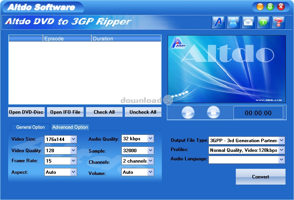Switch to Advanced Option tab

(70, 127)
